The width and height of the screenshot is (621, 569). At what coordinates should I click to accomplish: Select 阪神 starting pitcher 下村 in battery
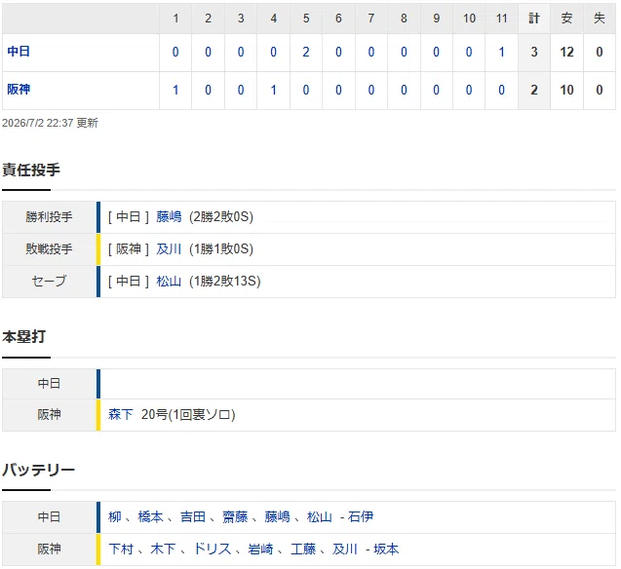pos(121,549)
